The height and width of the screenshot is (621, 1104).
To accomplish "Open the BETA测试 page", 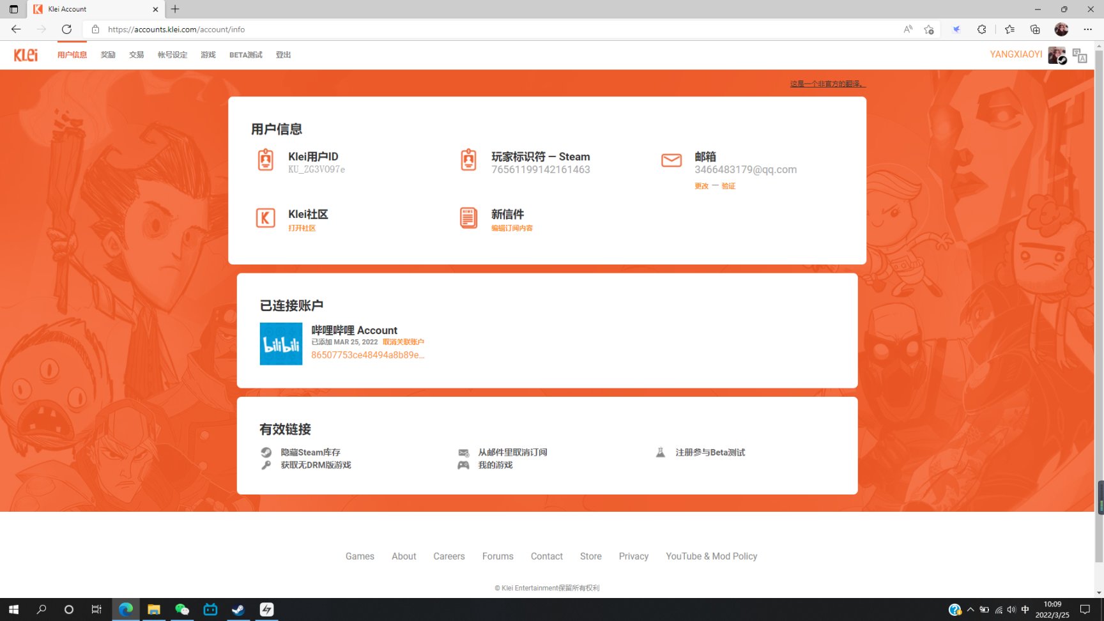I will 246,55.
